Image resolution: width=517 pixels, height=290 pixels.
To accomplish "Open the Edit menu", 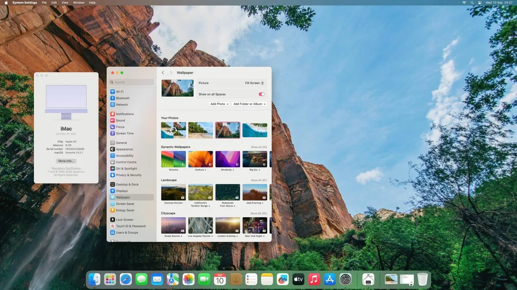I will (x=54, y=3).
